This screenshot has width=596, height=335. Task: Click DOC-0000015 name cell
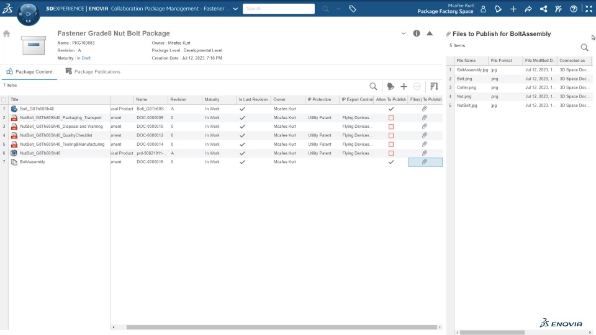(x=150, y=162)
